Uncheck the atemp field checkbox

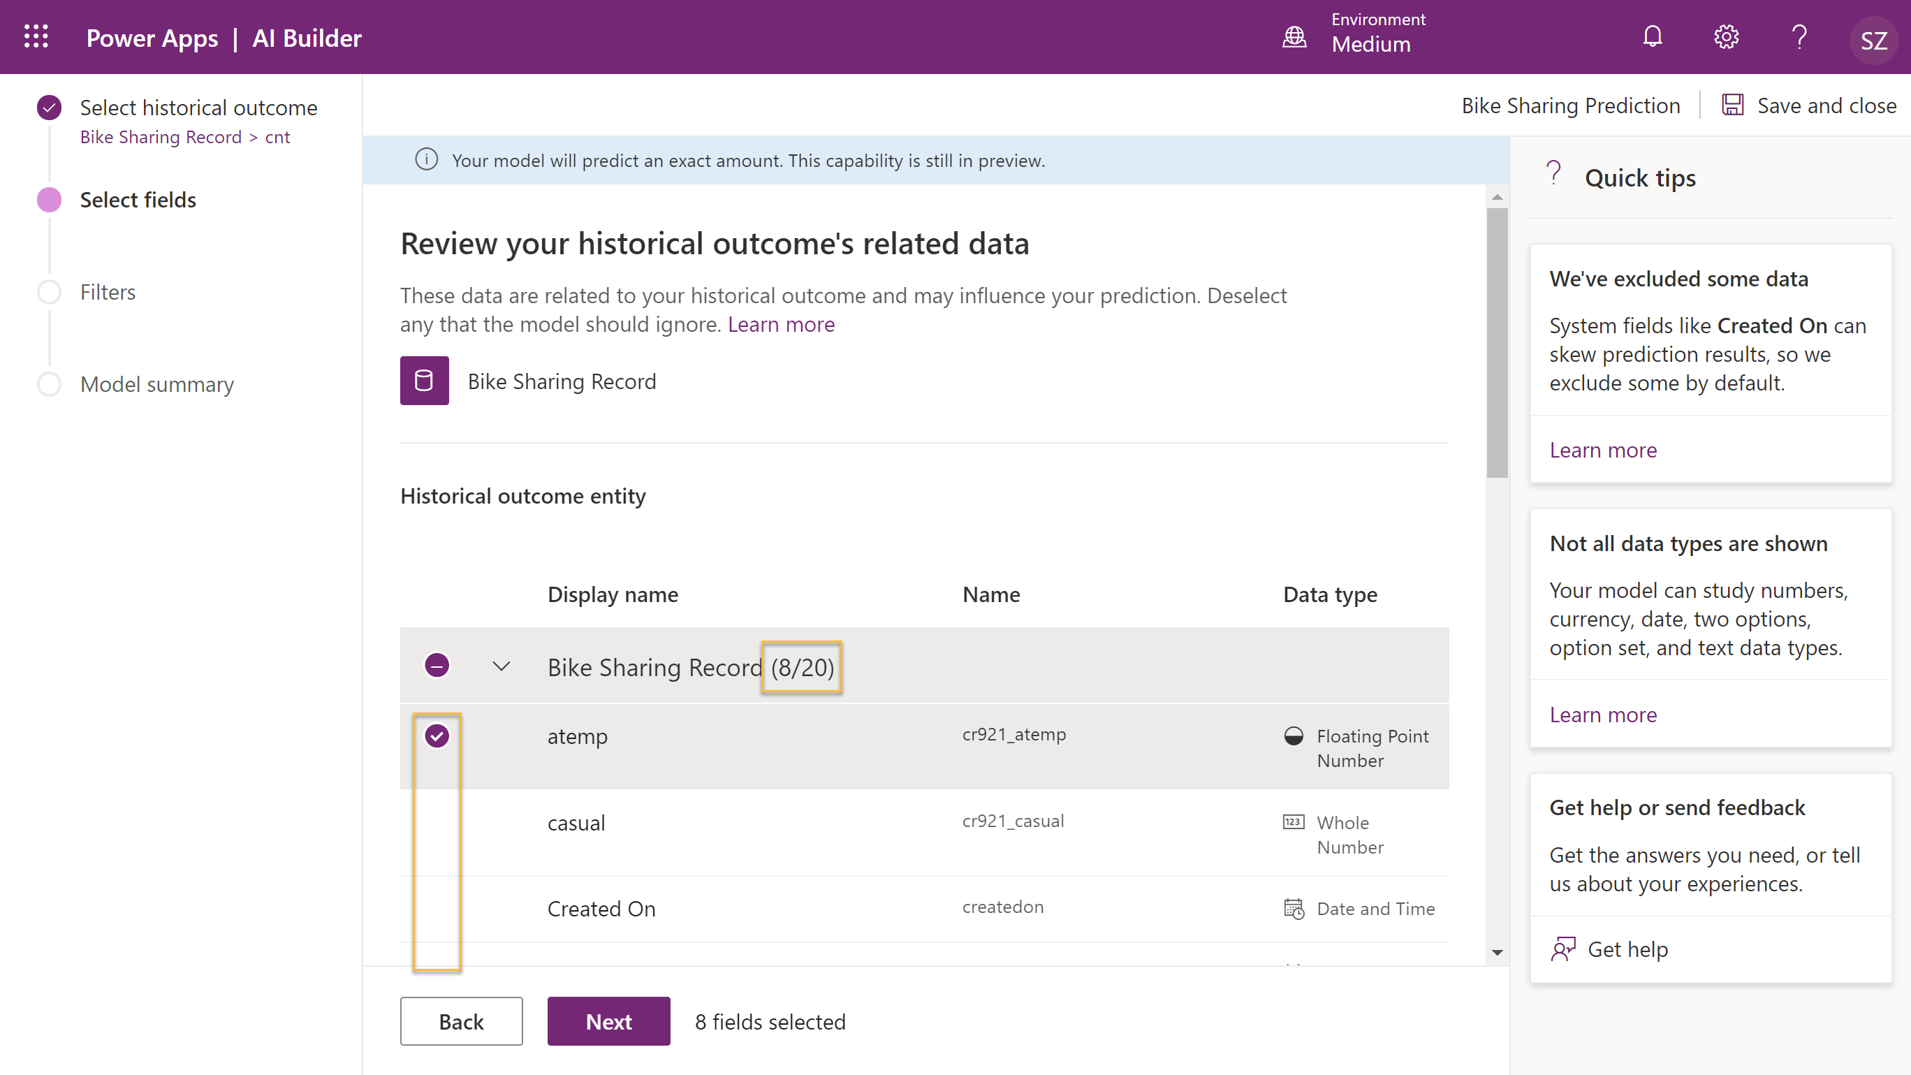tap(437, 736)
